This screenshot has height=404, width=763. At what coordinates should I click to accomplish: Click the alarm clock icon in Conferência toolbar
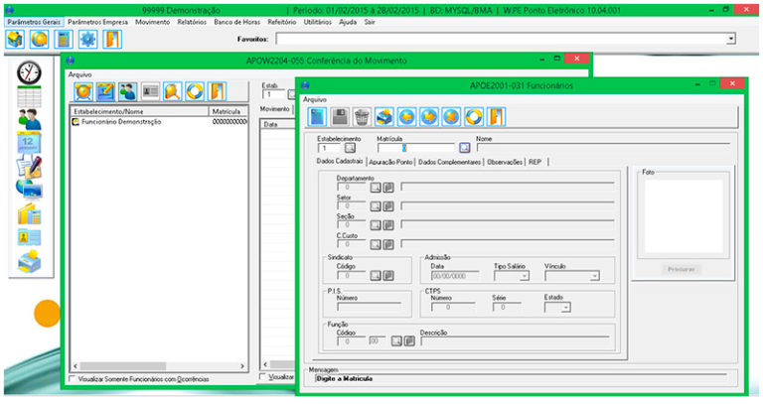(x=81, y=91)
